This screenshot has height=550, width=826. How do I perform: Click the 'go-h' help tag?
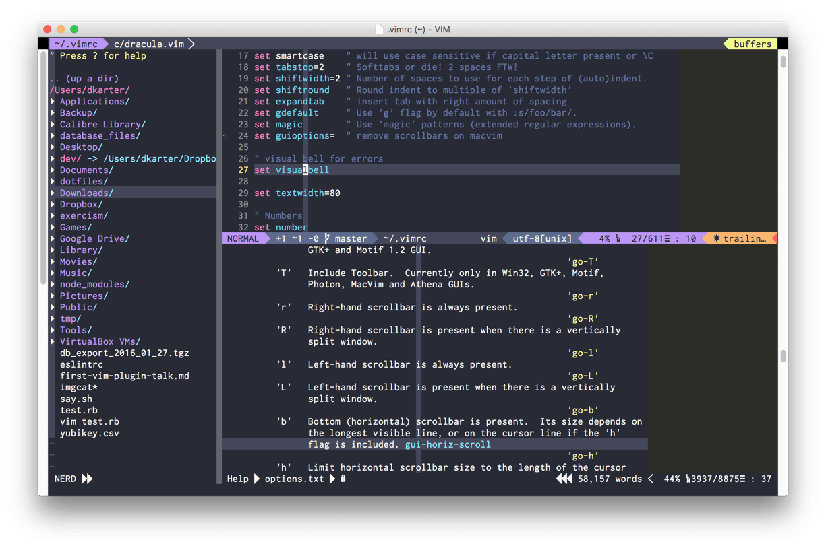pos(583,456)
